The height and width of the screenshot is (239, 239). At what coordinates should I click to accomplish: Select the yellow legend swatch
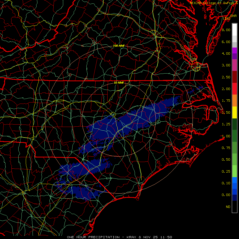pyautogui.click(x=234, y=112)
